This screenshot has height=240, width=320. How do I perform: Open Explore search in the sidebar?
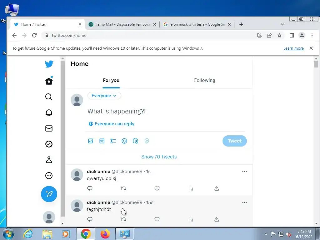click(x=49, y=97)
